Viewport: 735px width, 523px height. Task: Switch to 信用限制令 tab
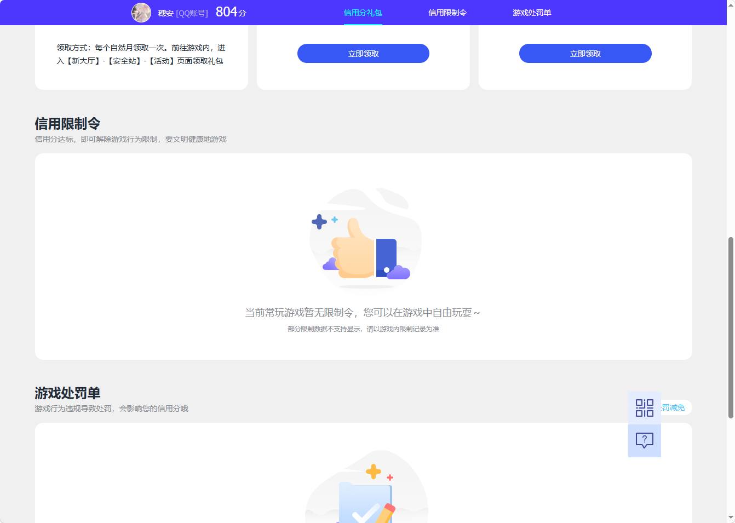(447, 13)
